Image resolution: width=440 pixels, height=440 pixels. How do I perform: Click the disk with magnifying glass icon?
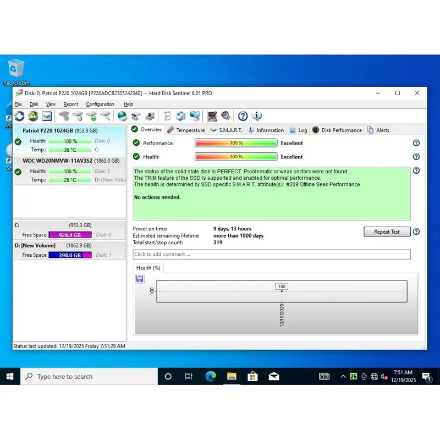coord(106,116)
